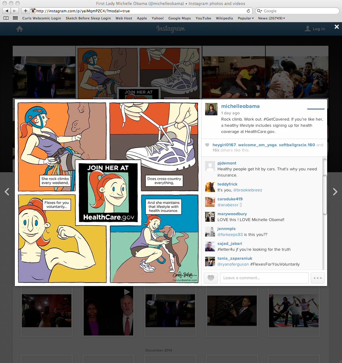Click the @forkeeps83 mention
Viewport: 342px width, 363px height.
[x=230, y=234]
